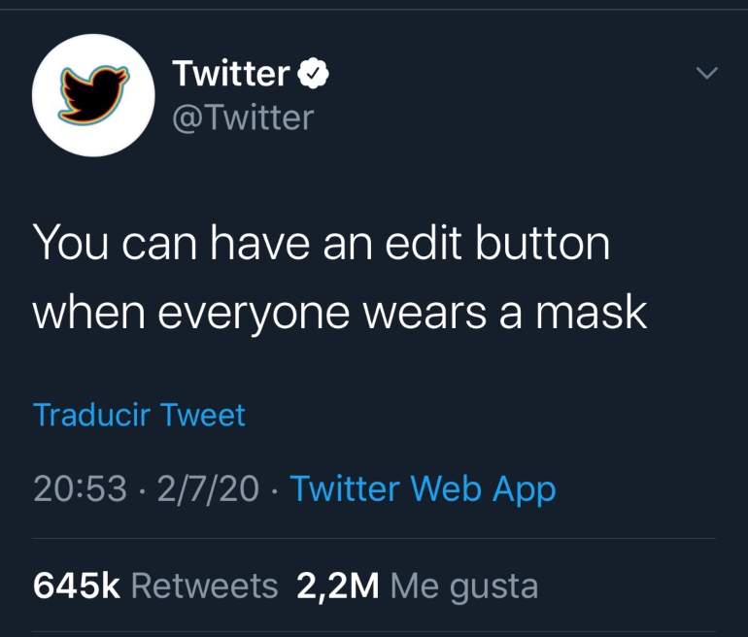Open the Twitter profile avatar
This screenshot has height=637, width=748.
click(93, 95)
